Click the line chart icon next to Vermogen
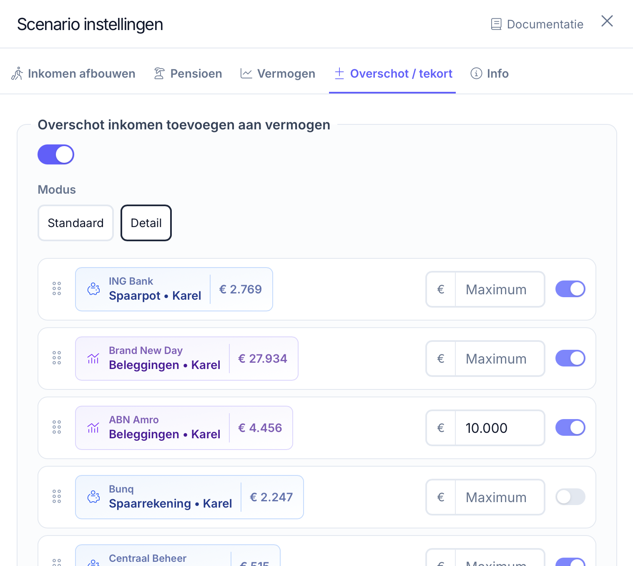 (x=246, y=73)
